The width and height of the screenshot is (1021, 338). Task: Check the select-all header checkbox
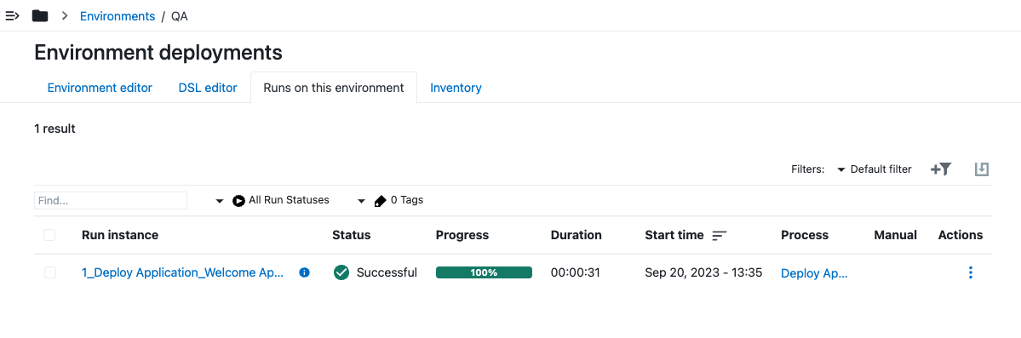pos(50,235)
